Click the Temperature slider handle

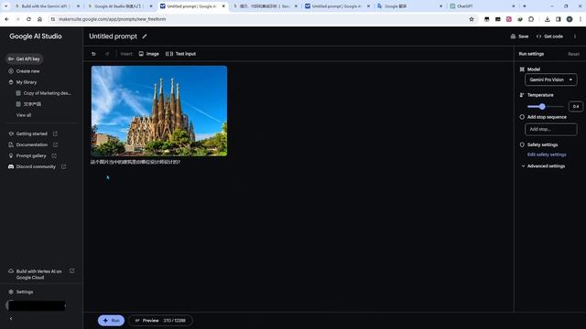542,107
